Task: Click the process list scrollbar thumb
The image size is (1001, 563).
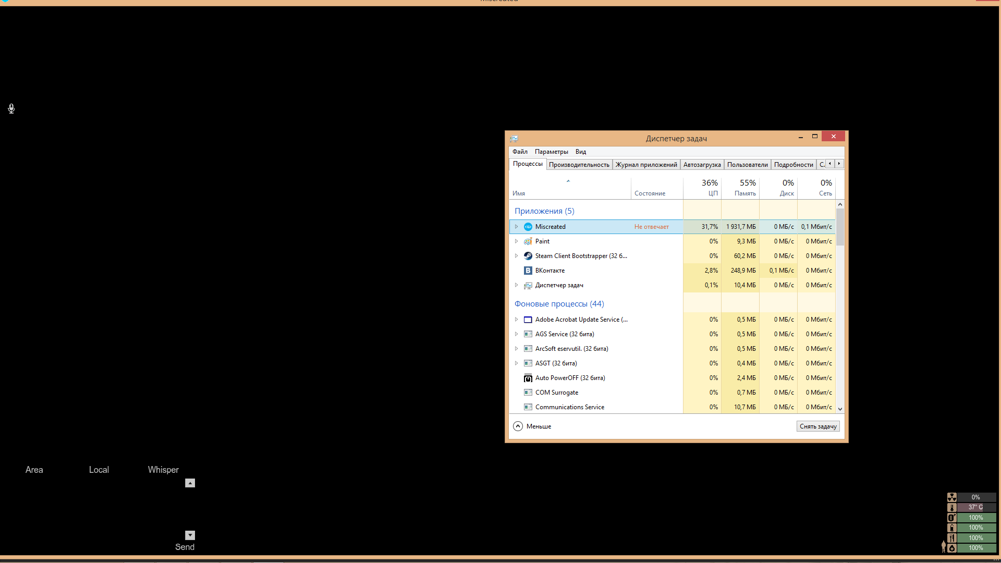Action: [840, 227]
